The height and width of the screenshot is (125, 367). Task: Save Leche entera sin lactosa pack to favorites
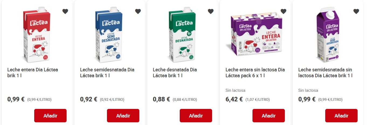(x=283, y=11)
